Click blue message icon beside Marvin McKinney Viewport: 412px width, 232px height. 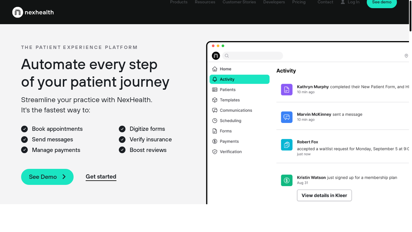[x=287, y=117]
